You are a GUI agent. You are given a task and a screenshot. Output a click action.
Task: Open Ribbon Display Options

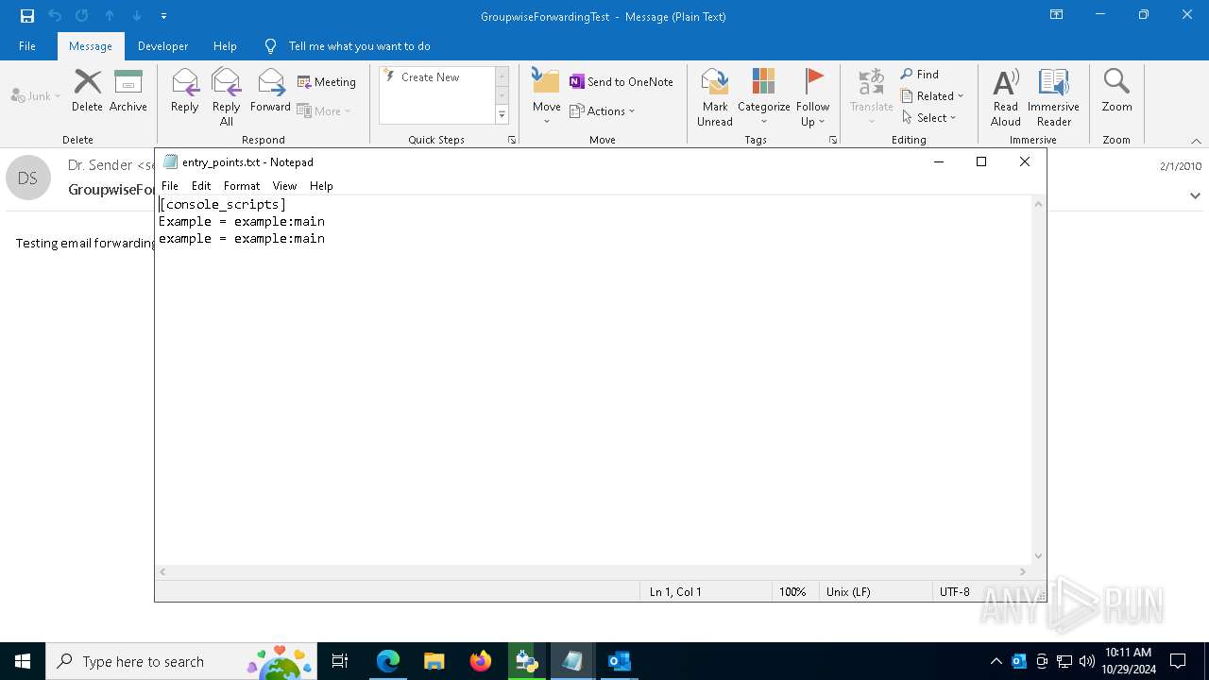(x=1056, y=15)
